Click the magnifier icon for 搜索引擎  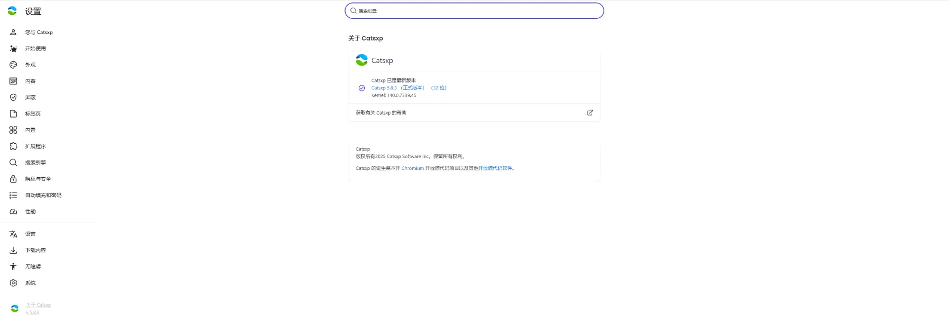click(13, 162)
